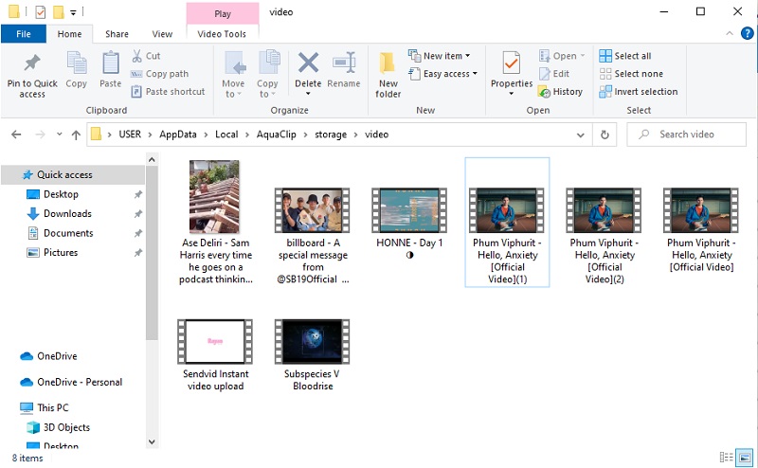Click Select all
758x468 pixels.
(625, 56)
